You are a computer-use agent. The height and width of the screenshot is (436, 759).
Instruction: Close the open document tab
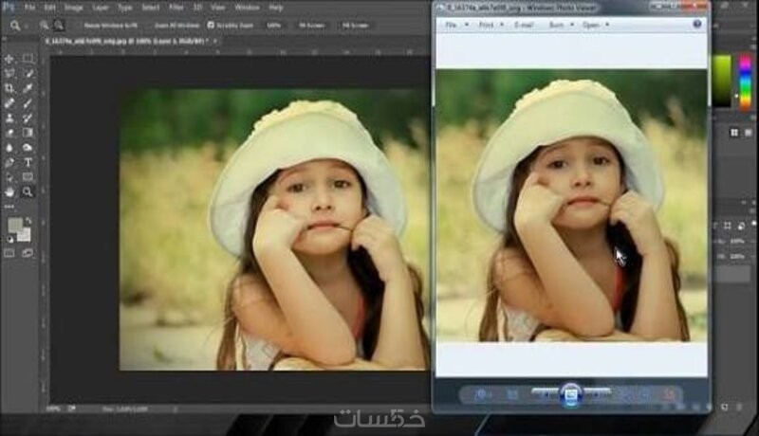[x=215, y=42]
